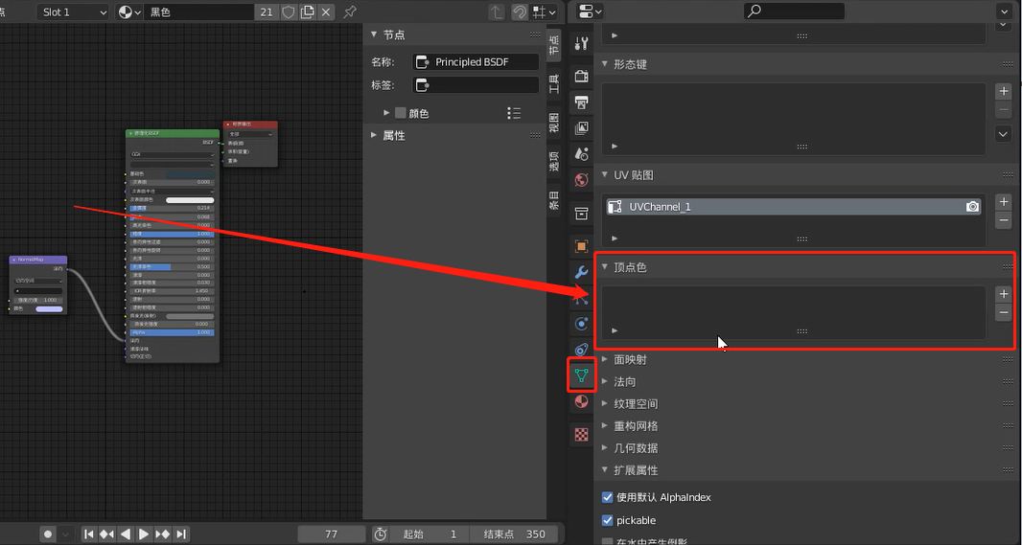This screenshot has height=545, width=1022.
Task: Open the View Layer properties tab
Action: click(581, 128)
